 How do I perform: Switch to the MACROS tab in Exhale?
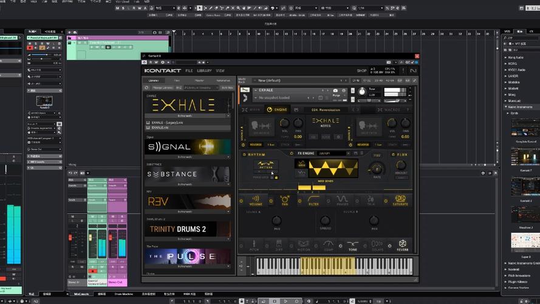(x=389, y=109)
